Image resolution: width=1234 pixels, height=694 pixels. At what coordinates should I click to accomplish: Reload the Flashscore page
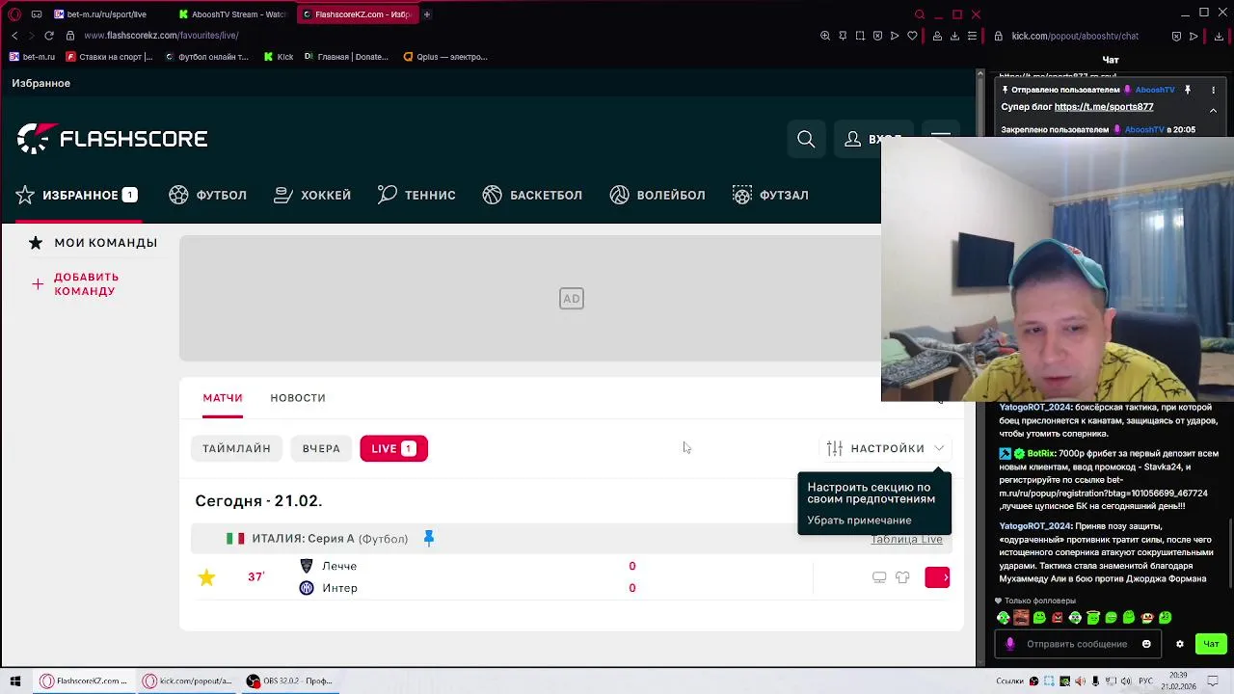point(48,36)
